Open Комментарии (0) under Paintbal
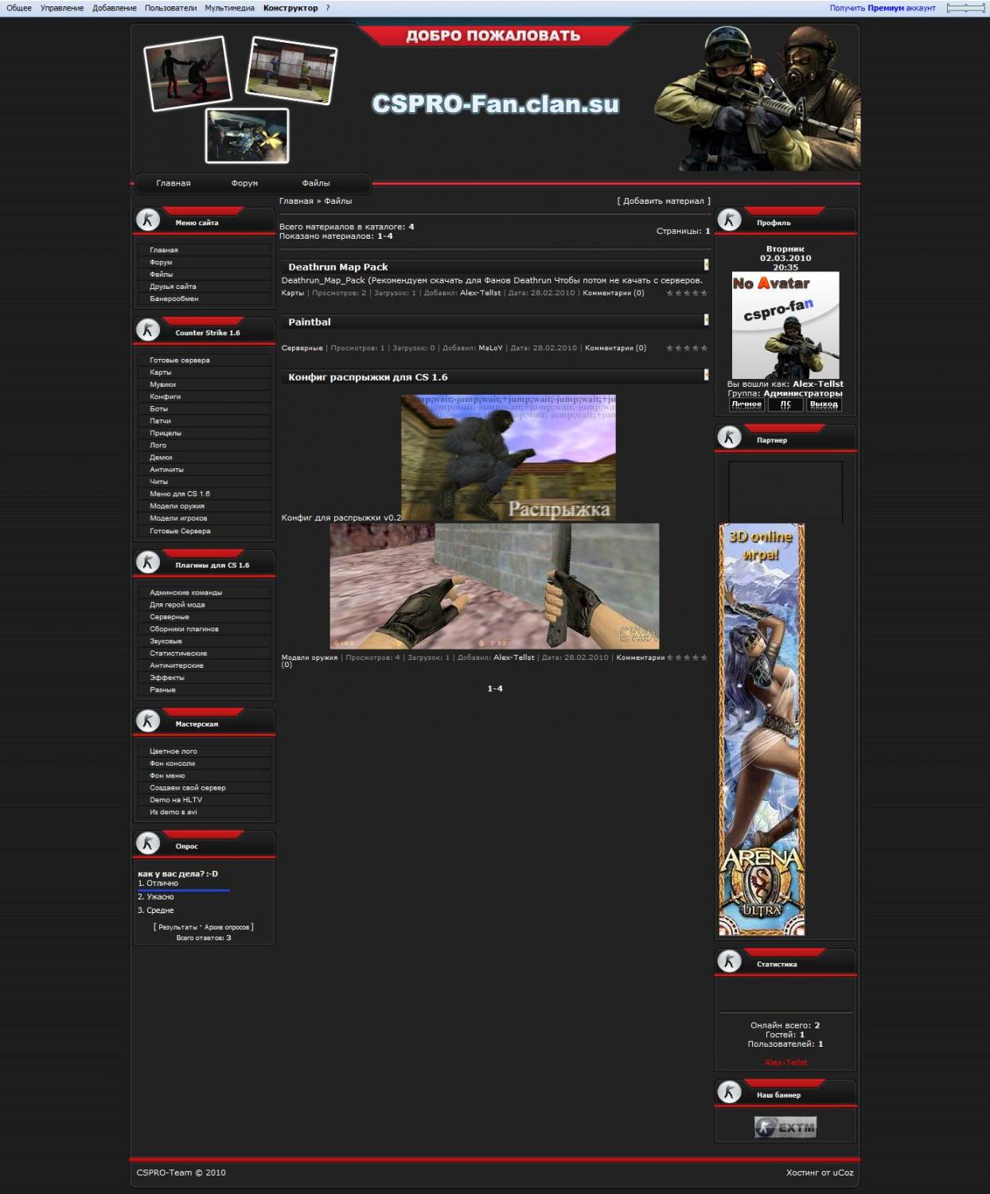Viewport: 990px width, 1194px height. 616,348
